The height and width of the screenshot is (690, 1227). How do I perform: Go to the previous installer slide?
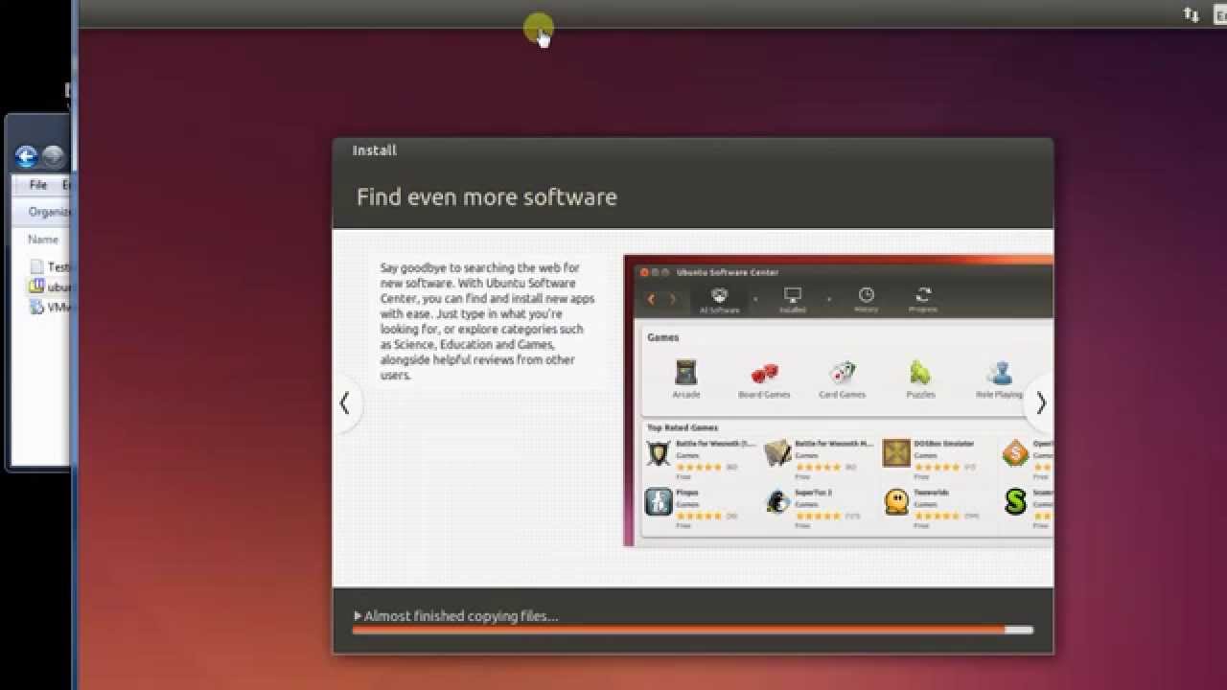click(345, 403)
